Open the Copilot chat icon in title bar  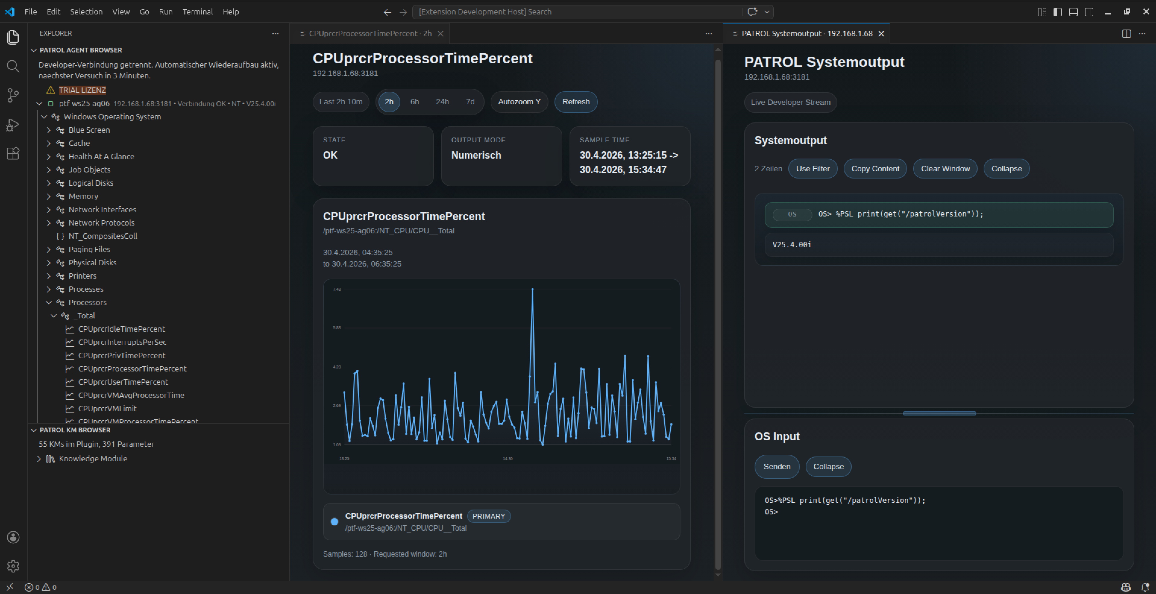point(752,12)
